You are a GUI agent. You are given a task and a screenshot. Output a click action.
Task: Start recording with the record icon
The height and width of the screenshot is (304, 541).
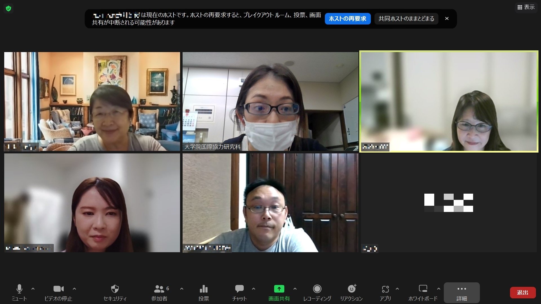click(x=317, y=289)
